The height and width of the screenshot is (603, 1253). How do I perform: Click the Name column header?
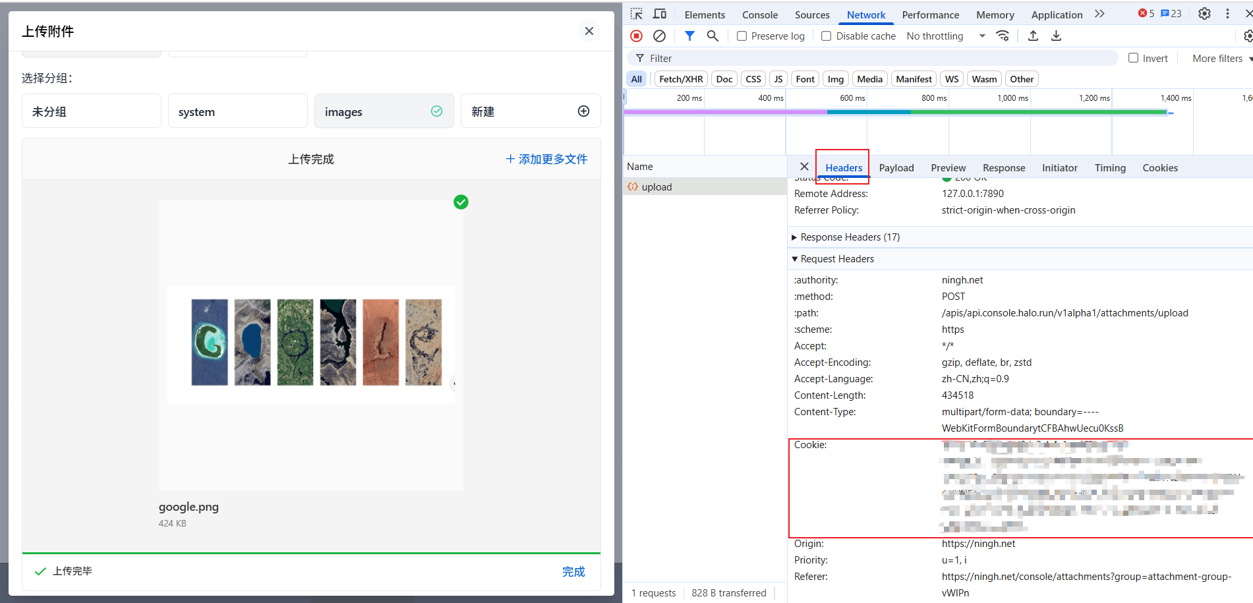(x=705, y=167)
